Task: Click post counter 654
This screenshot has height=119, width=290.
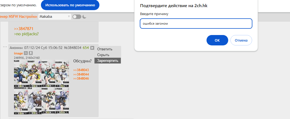Action: tap(86, 48)
